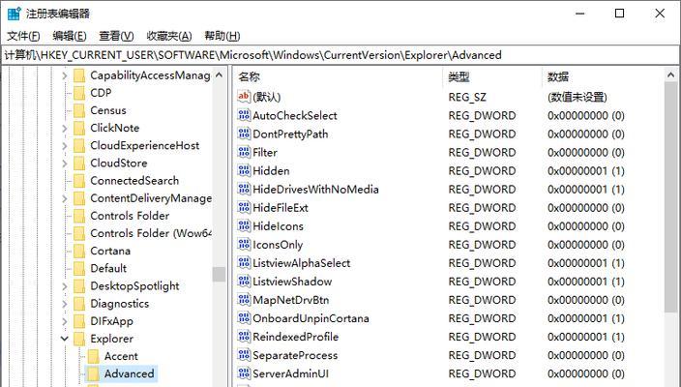Click the CDP folder icon

click(x=79, y=93)
